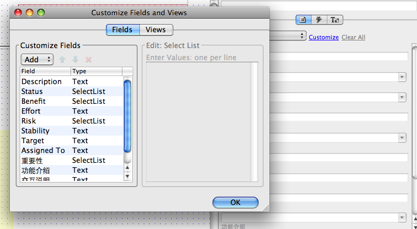Select the notes view icon in inspector

coord(303,20)
